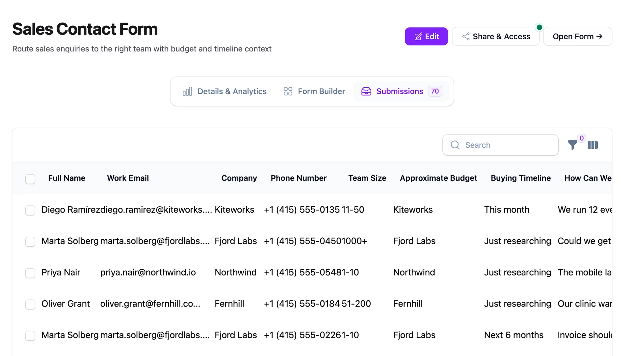Click the pencil icon on Edit
This screenshot has width=632, height=356.
pos(418,37)
